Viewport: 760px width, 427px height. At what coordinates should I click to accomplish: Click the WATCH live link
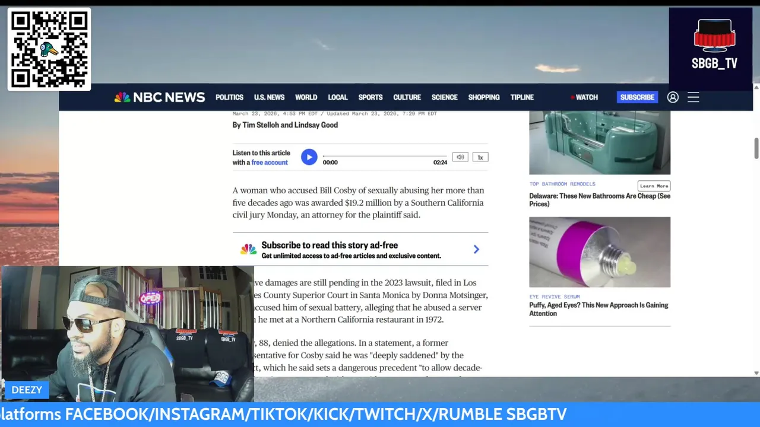(x=584, y=97)
